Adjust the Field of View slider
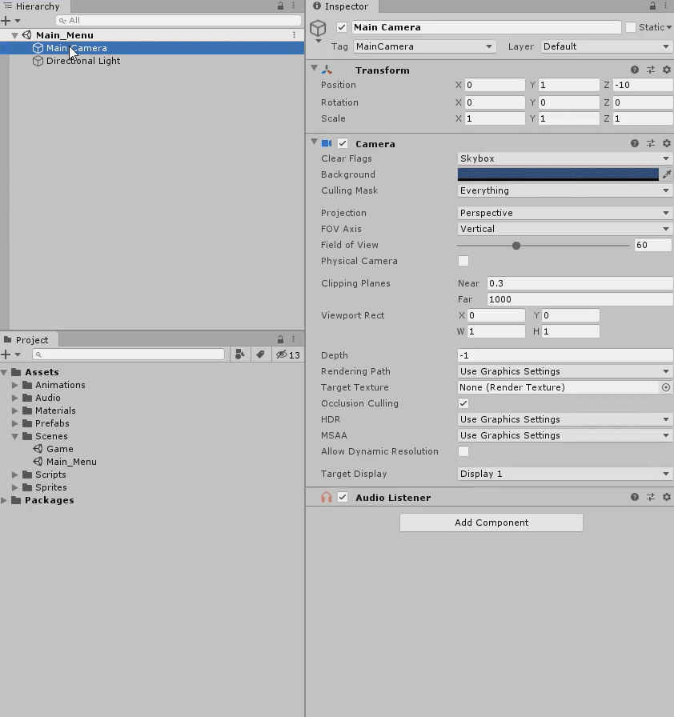674x717 pixels. (x=517, y=246)
